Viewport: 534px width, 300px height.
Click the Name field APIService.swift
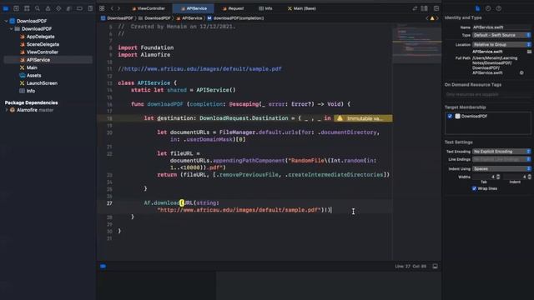pos(501,27)
